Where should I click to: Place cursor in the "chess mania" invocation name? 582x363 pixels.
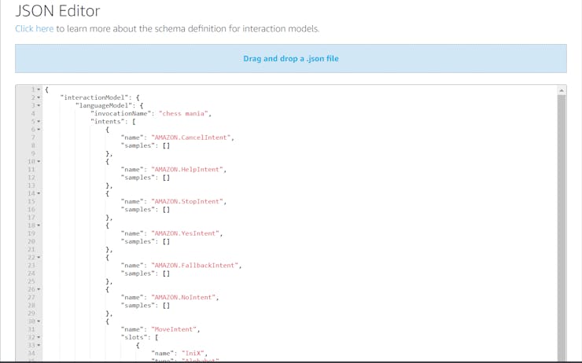pyautogui.click(x=185, y=114)
